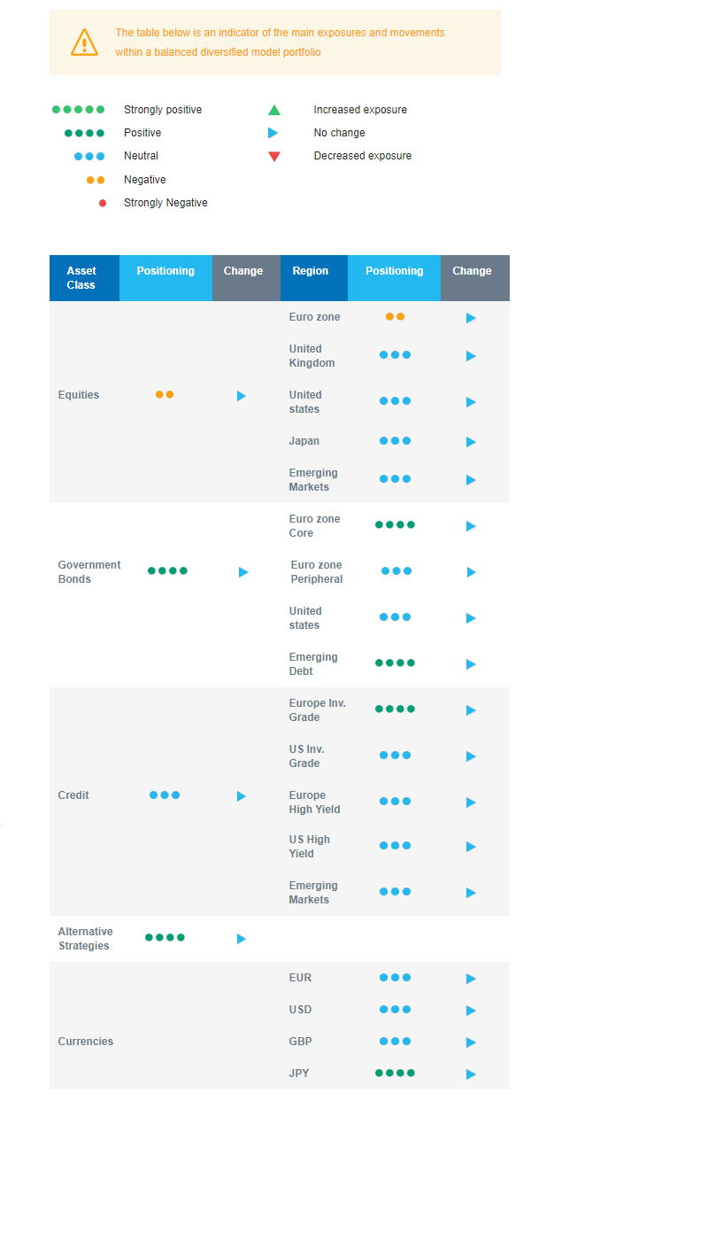Click the five green Strongly positive dots
Viewport: 708px width, 1240px height.
click(78, 110)
